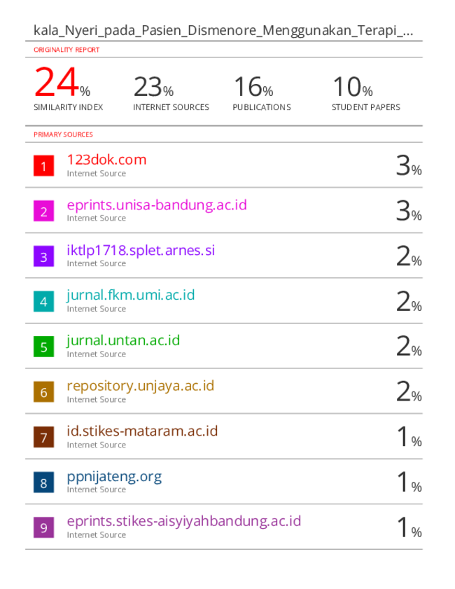Open the ppnijateng.org source link

[114, 477]
